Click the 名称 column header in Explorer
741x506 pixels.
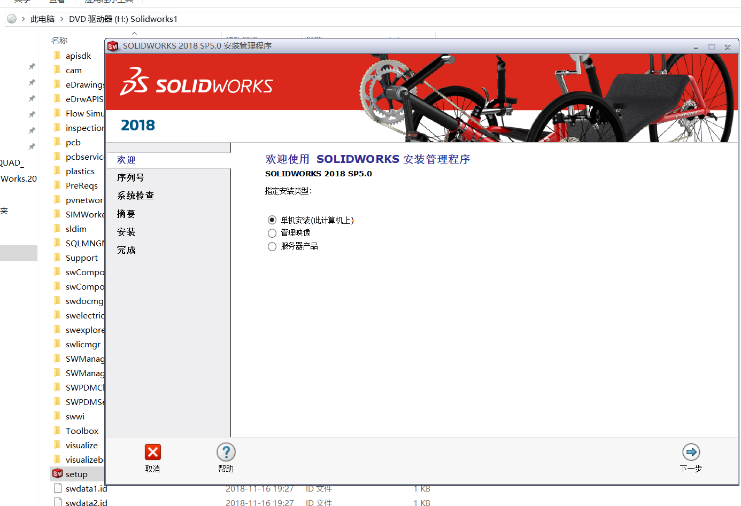[x=59, y=40]
